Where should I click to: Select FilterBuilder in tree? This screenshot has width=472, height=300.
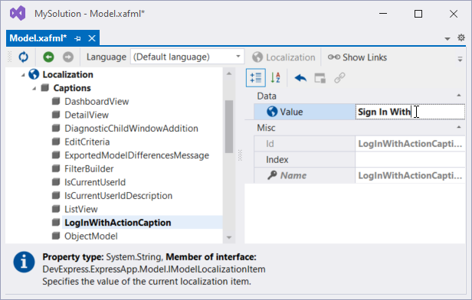point(89,169)
